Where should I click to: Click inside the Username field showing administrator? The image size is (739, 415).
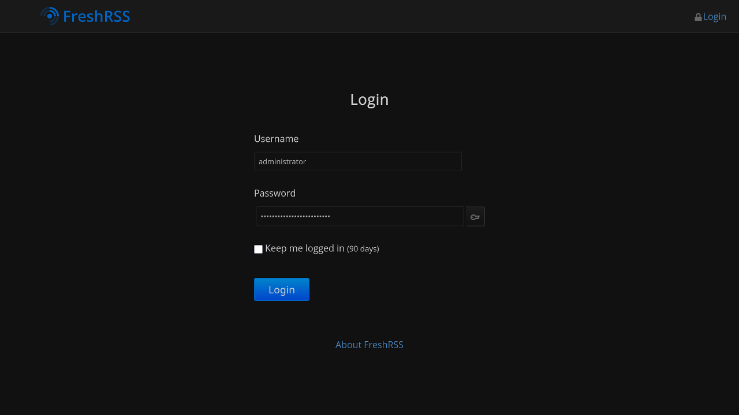[357, 161]
